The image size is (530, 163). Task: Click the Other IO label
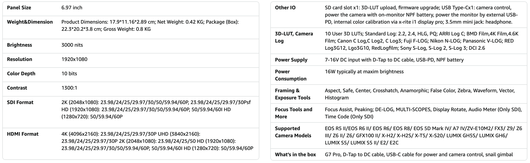point(285,8)
